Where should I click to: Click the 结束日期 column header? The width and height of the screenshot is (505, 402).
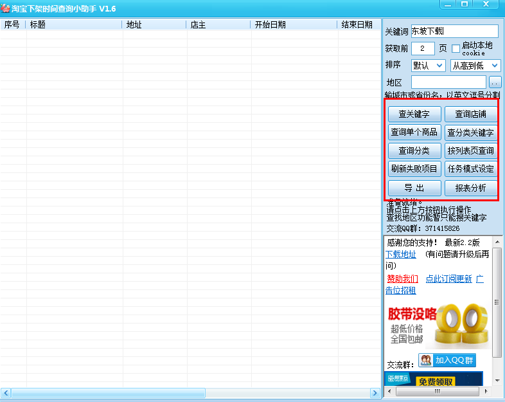click(359, 24)
